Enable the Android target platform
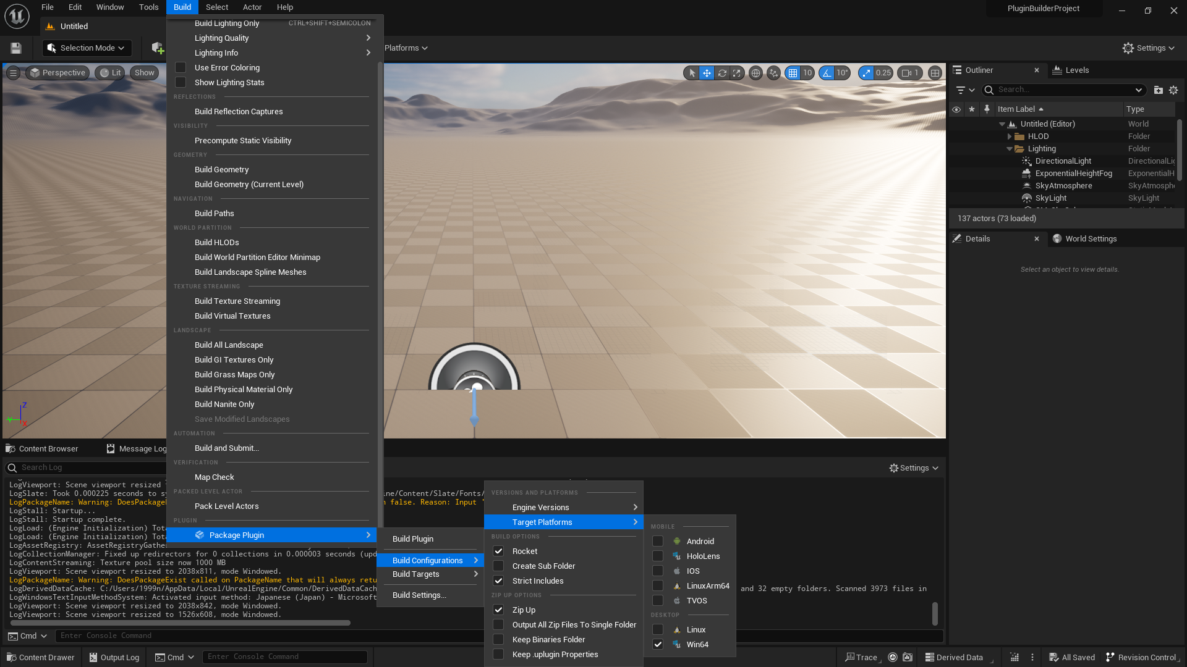1187x667 pixels. tap(657, 541)
